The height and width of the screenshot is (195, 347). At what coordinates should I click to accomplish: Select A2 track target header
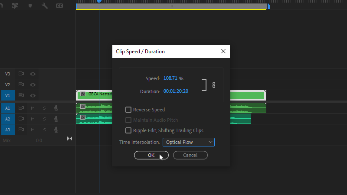pos(8,119)
